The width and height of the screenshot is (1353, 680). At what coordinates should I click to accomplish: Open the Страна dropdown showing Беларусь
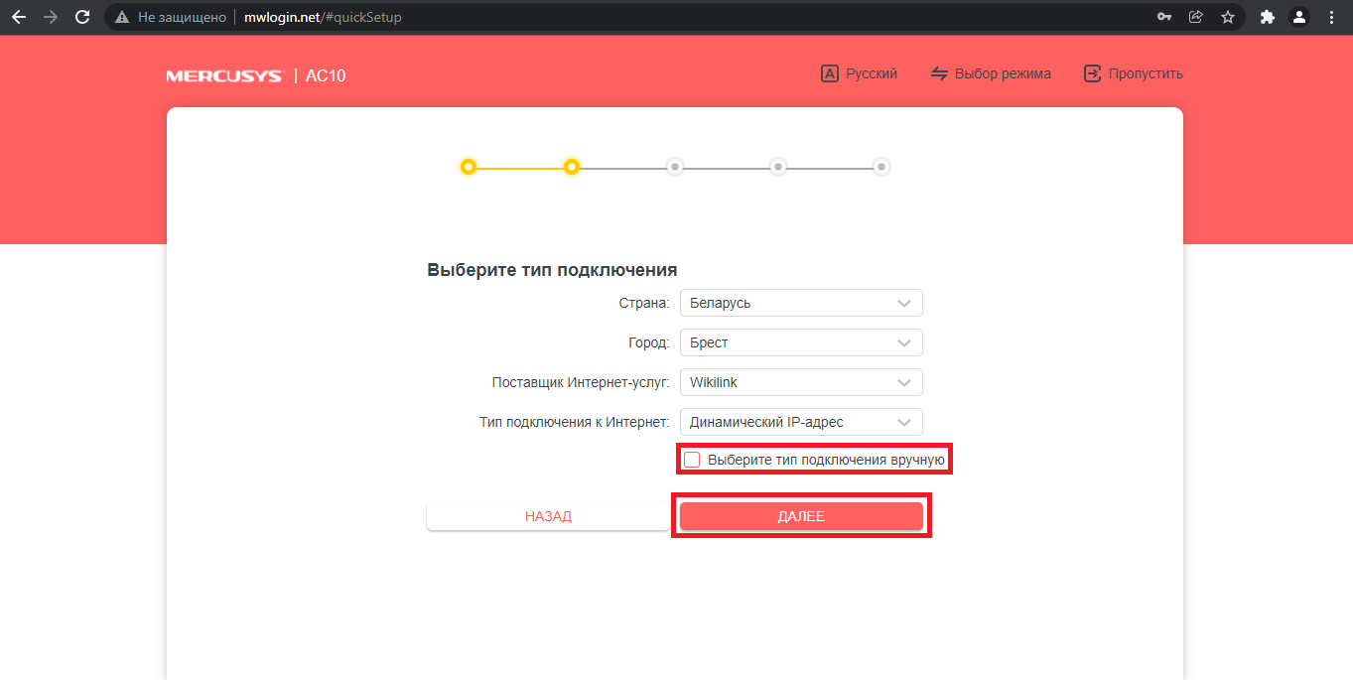click(x=801, y=303)
